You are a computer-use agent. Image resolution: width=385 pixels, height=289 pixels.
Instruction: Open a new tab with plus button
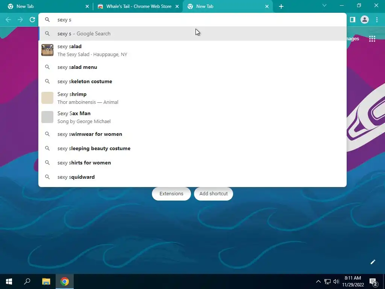tap(281, 6)
